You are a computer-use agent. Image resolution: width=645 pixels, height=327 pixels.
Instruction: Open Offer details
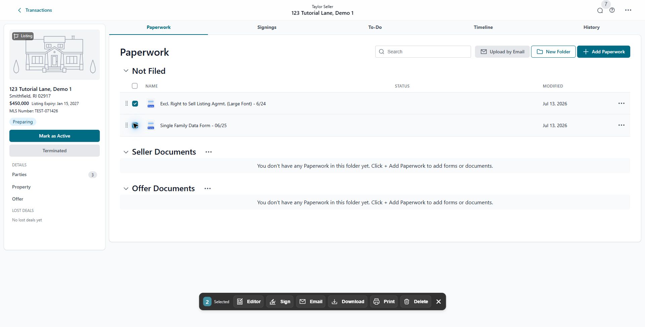pyautogui.click(x=18, y=199)
